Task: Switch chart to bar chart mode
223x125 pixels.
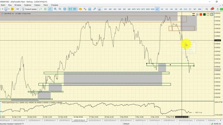Action: click(x=40, y=9)
